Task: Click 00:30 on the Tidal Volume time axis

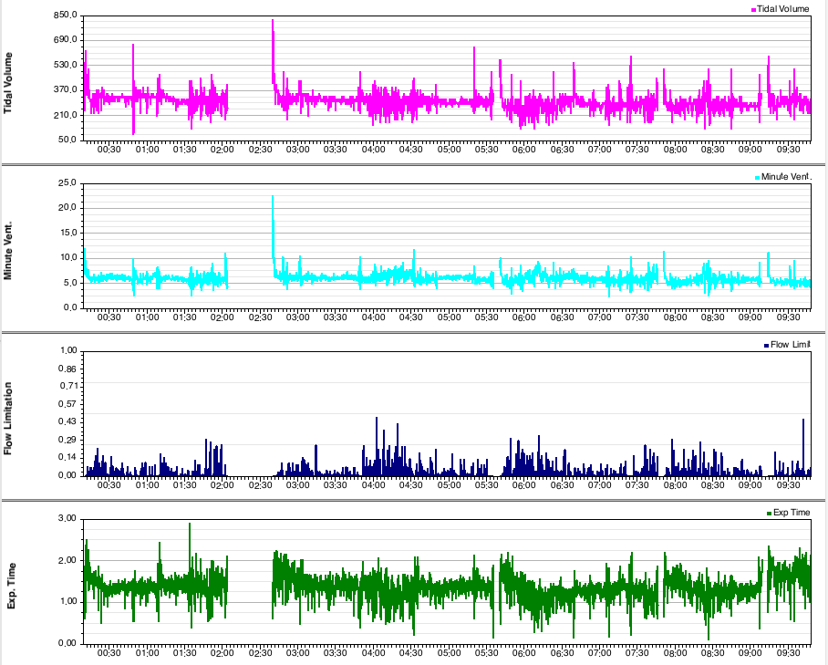Action: click(109, 150)
